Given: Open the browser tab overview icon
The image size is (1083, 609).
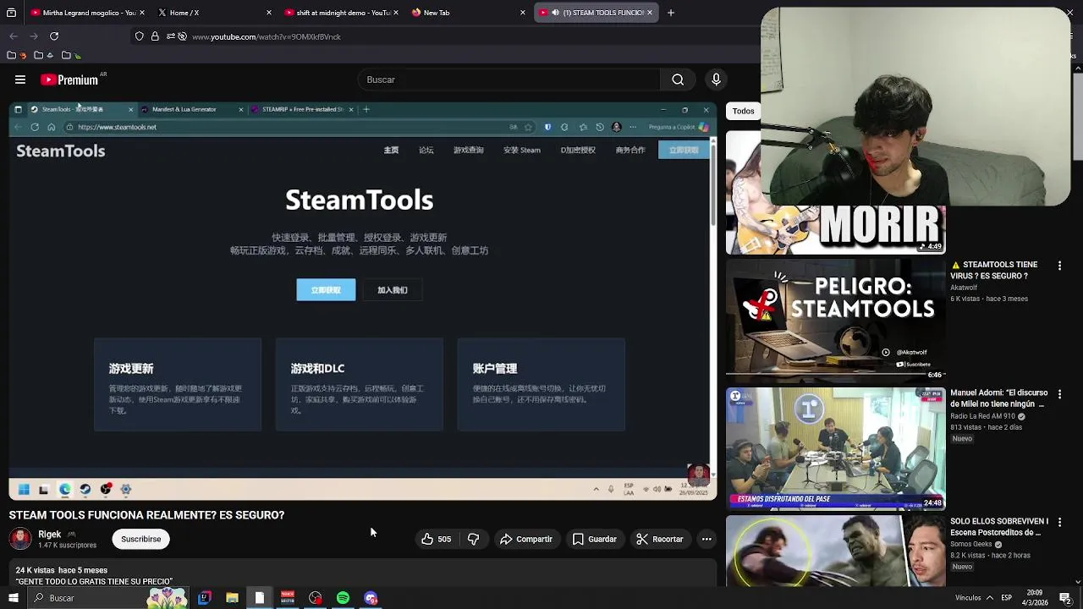Looking at the screenshot, I should [11, 13].
